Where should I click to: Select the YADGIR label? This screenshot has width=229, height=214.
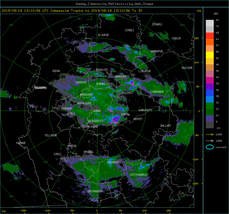click(x=176, y=38)
